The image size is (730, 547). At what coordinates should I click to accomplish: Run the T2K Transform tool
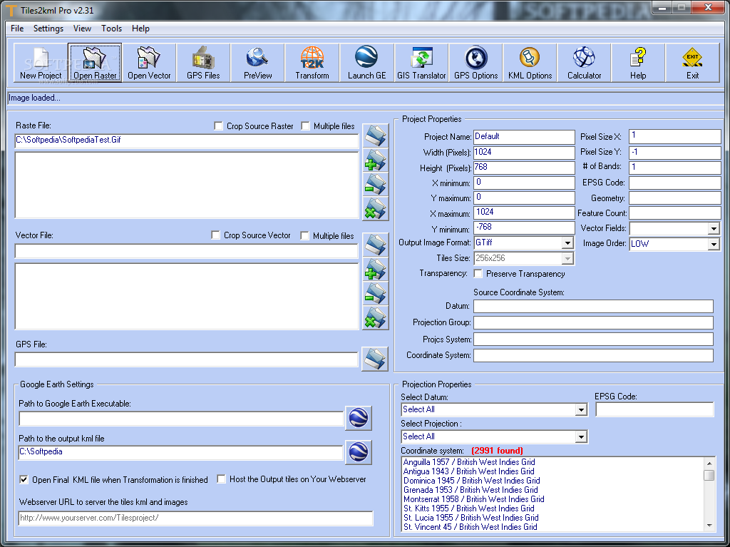(x=312, y=63)
